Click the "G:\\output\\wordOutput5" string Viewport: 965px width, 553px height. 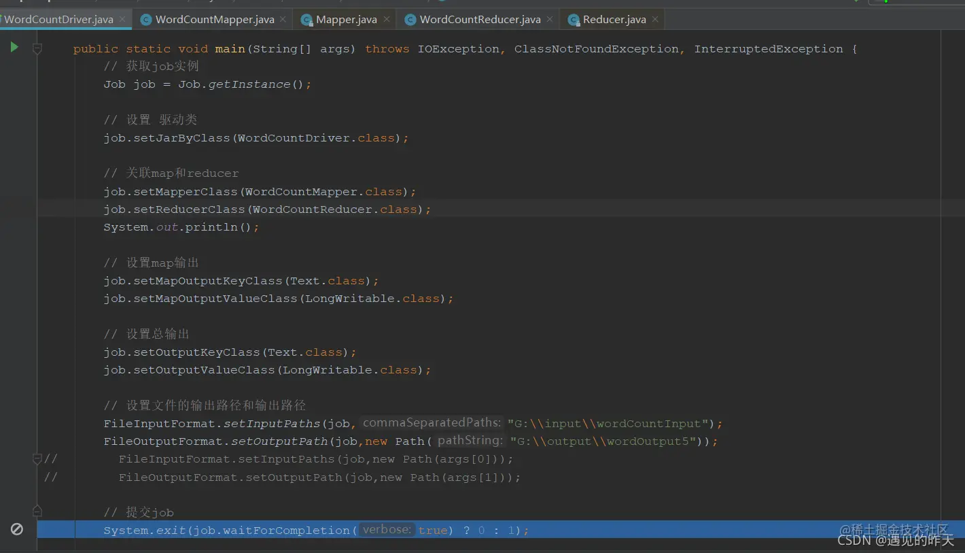pos(604,441)
